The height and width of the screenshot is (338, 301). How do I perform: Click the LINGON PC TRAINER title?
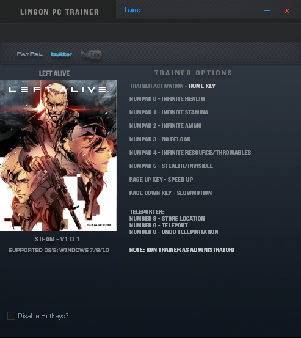click(59, 12)
